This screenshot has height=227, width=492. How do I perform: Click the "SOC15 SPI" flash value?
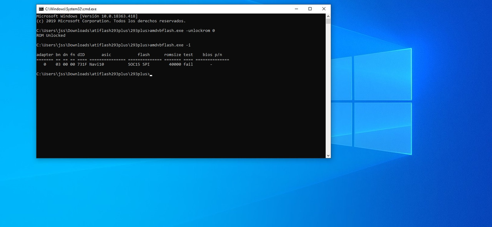click(139, 64)
